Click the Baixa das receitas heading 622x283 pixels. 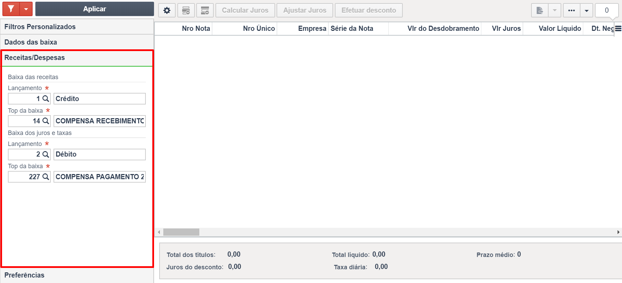click(33, 77)
